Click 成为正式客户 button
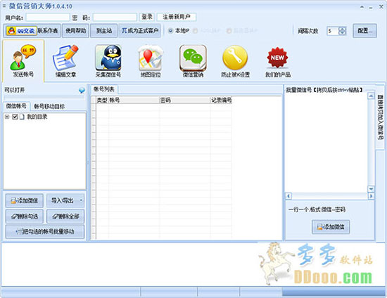387x298 pixels. click(x=140, y=31)
